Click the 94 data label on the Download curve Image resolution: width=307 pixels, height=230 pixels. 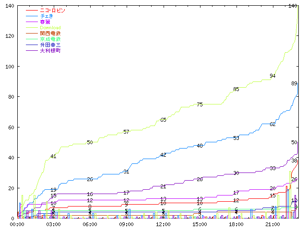click(x=272, y=76)
